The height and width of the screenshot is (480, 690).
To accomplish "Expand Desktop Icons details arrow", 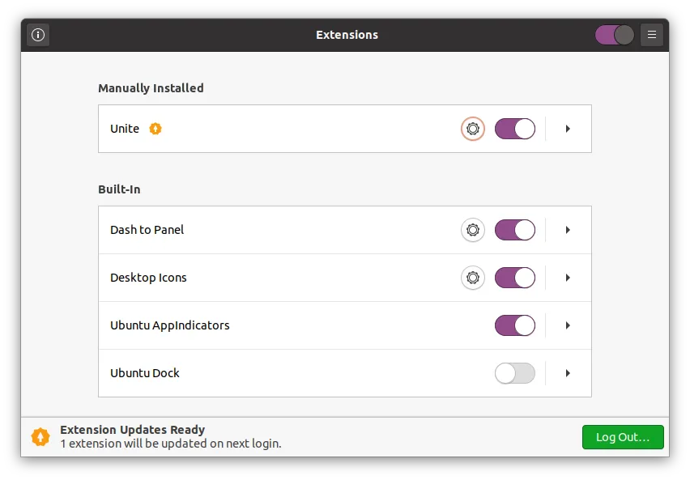I will [x=568, y=278].
